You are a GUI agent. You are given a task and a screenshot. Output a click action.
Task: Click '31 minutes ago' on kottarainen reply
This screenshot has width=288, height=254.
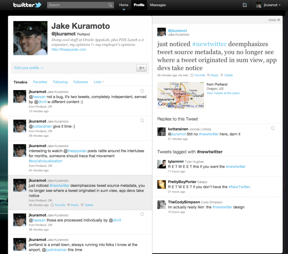click(x=178, y=139)
